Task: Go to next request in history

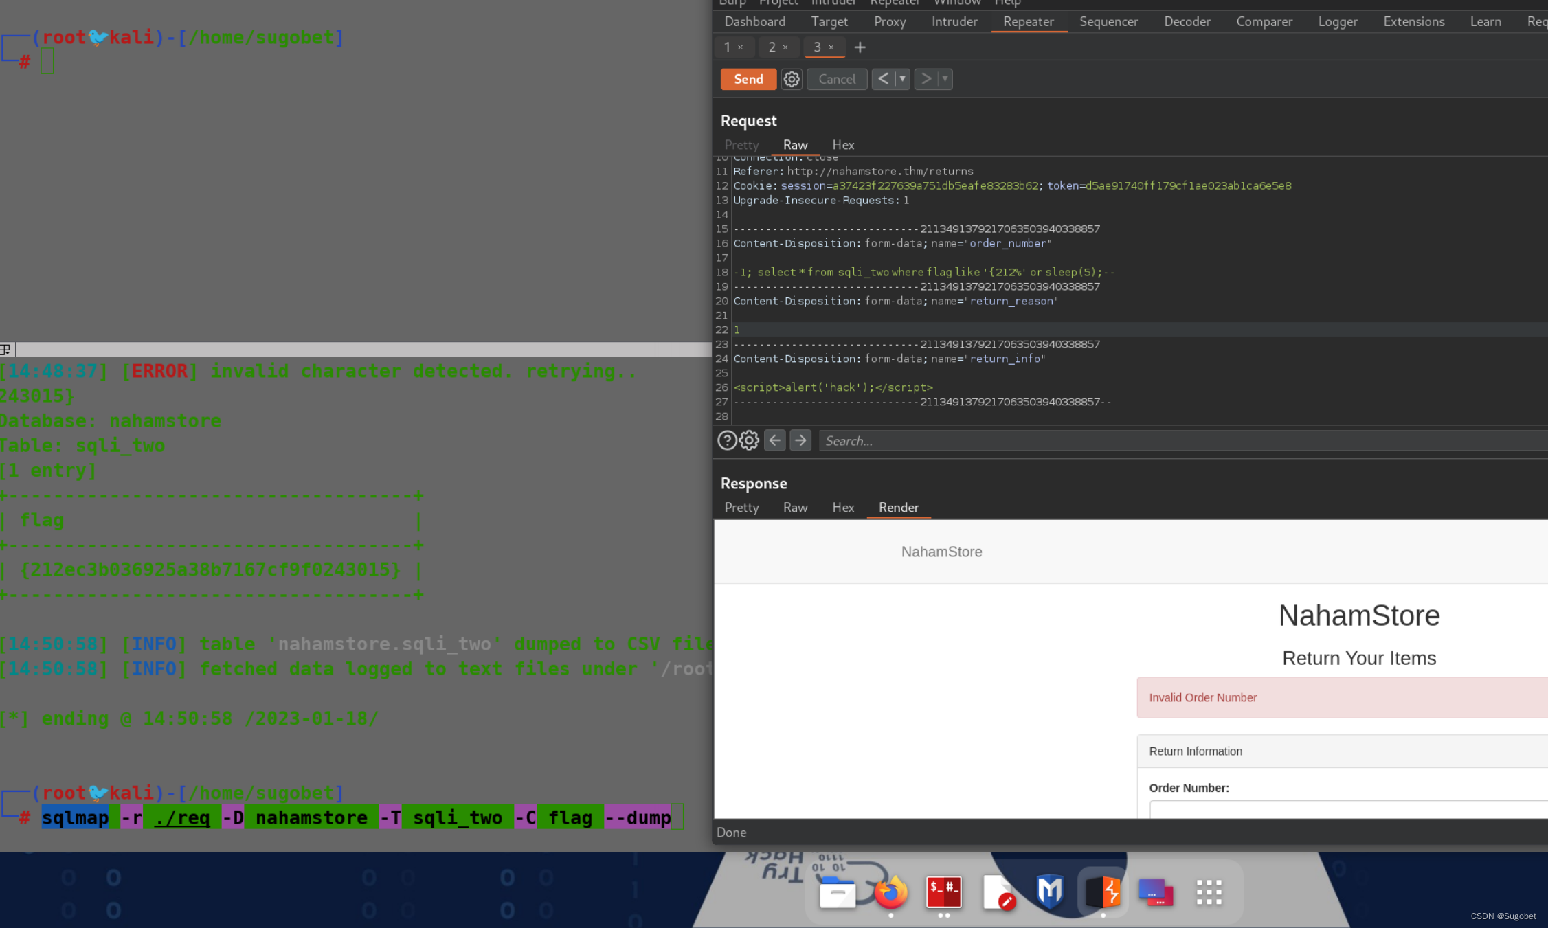Action: 926,79
